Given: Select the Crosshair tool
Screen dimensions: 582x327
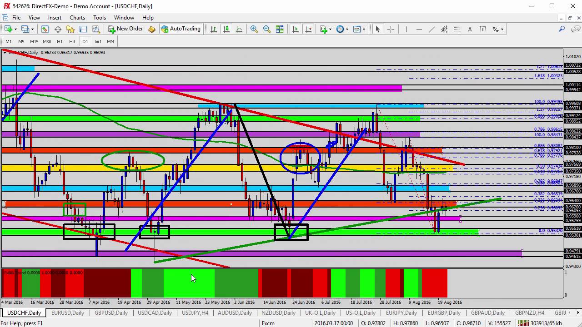Looking at the screenshot, I should pyautogui.click(x=391, y=29).
